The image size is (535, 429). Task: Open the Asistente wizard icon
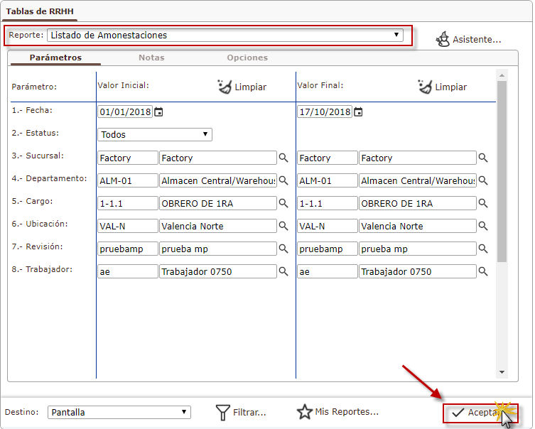point(443,39)
